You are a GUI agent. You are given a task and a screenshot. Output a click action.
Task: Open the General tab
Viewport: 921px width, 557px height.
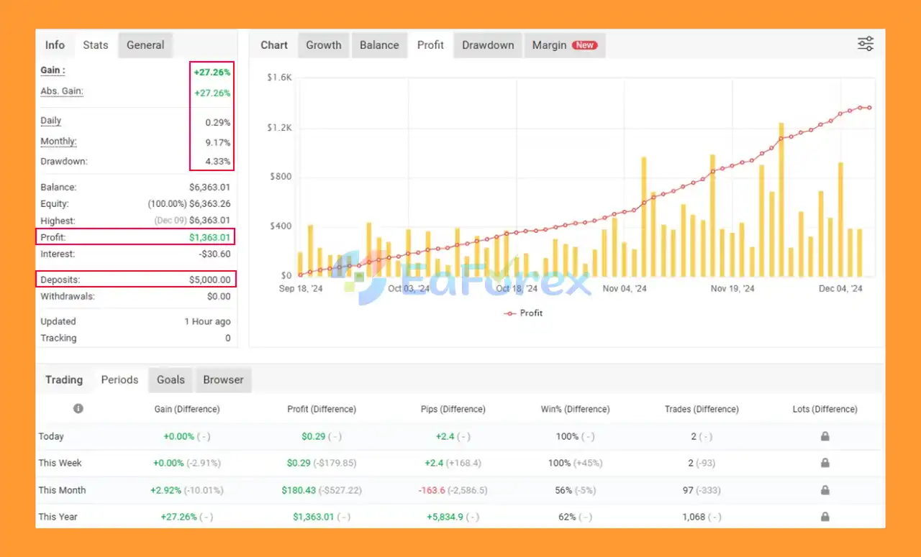pos(145,45)
